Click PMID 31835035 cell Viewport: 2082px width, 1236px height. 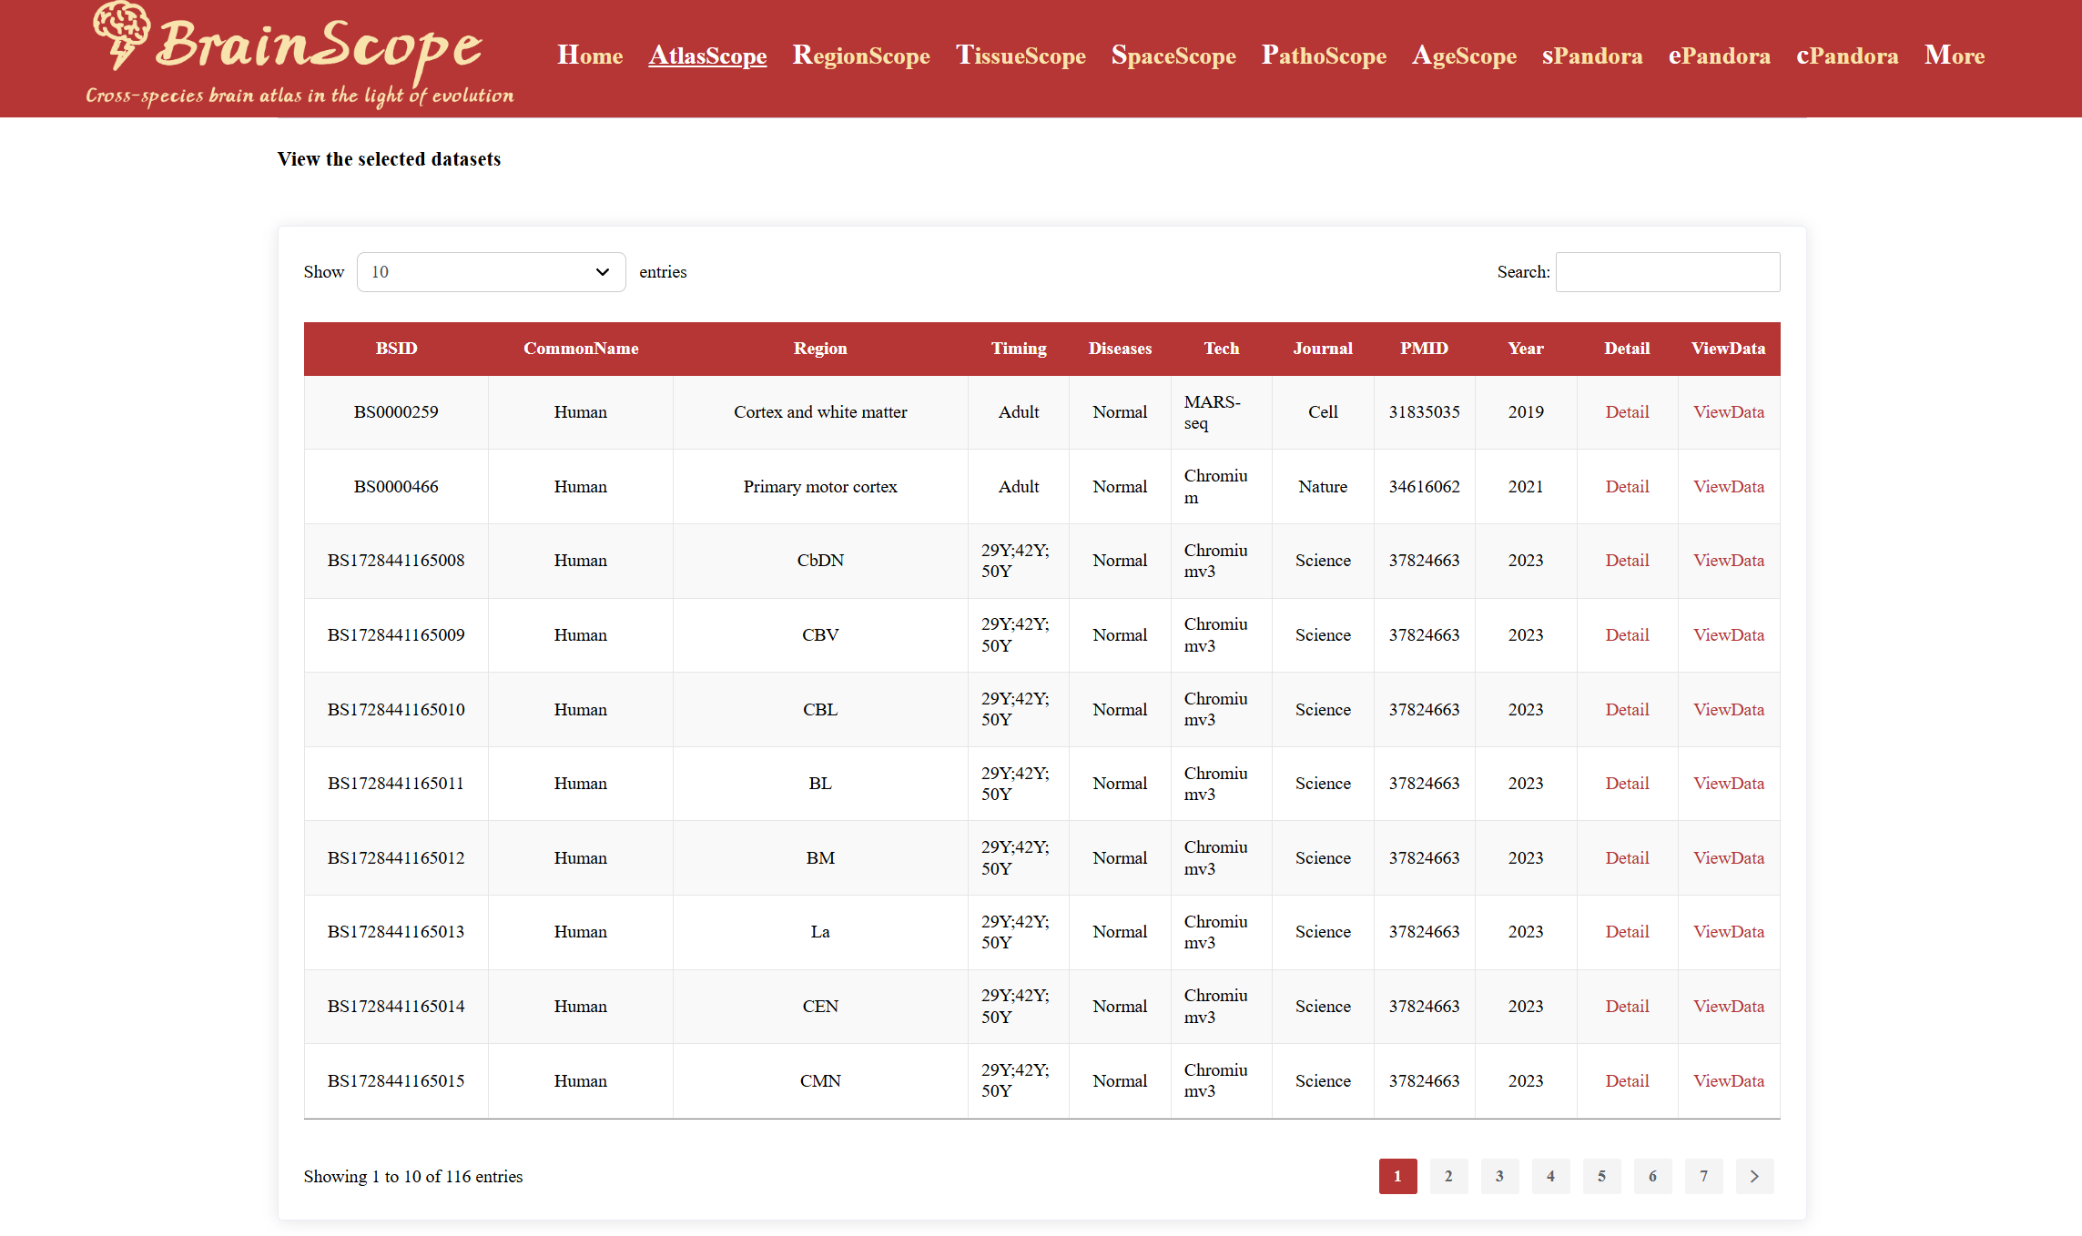[1424, 412]
